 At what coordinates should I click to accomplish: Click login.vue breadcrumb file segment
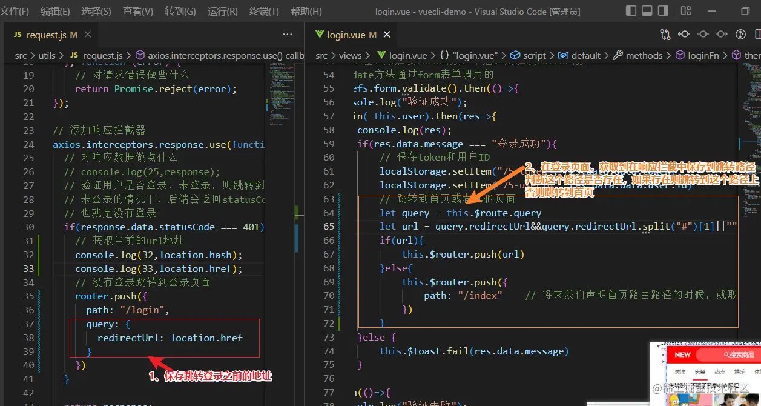pyautogui.click(x=408, y=55)
